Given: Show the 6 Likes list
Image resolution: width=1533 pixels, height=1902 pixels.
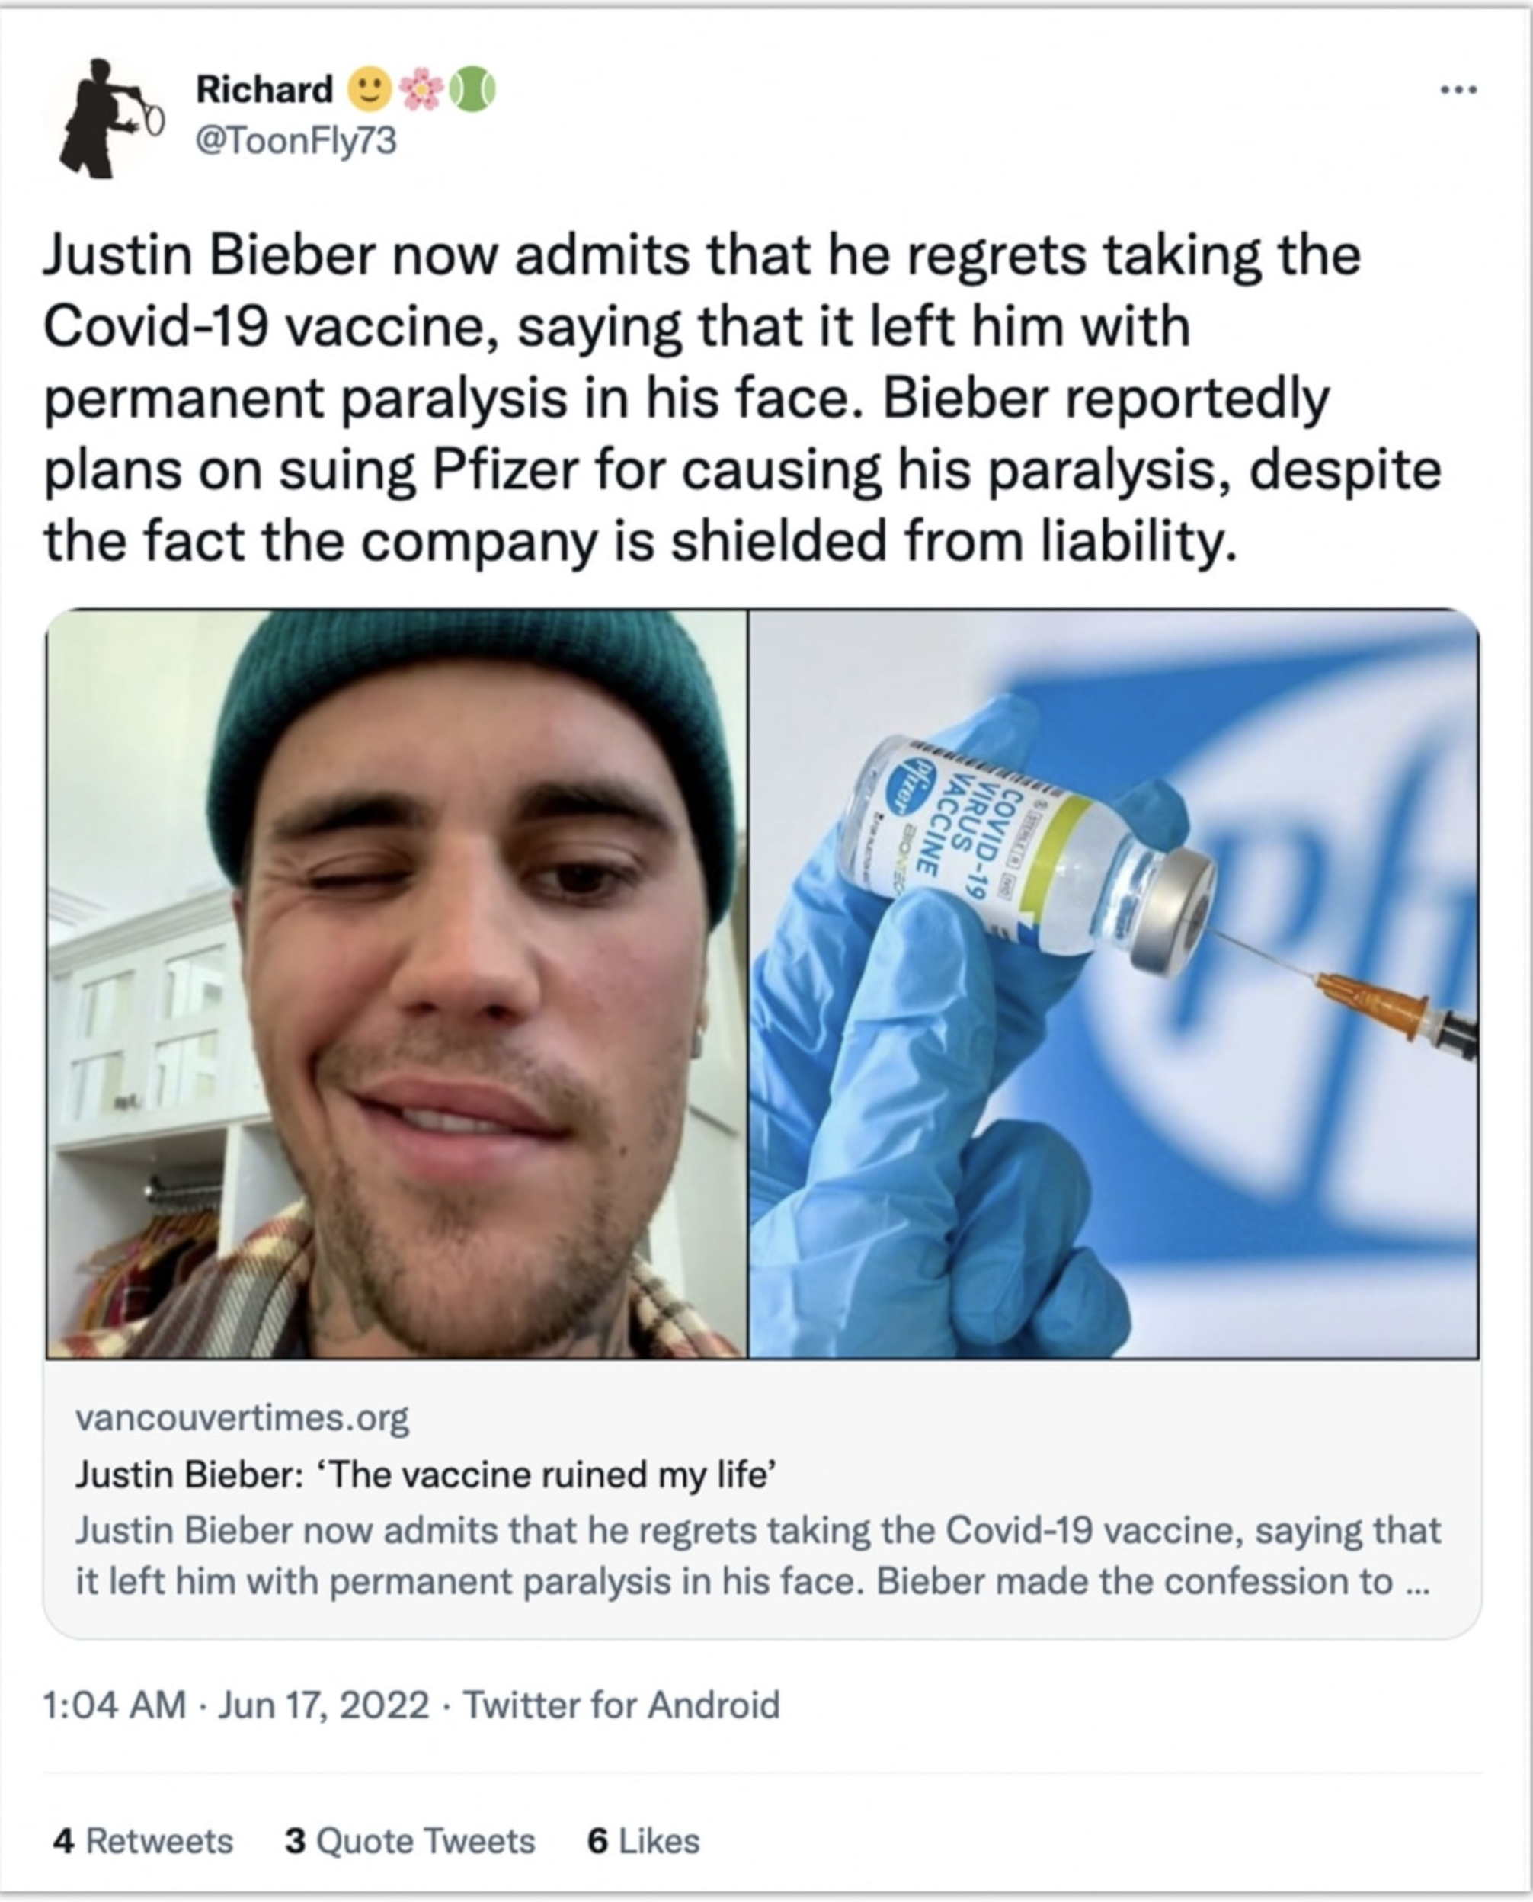Looking at the screenshot, I should point(644,1841).
